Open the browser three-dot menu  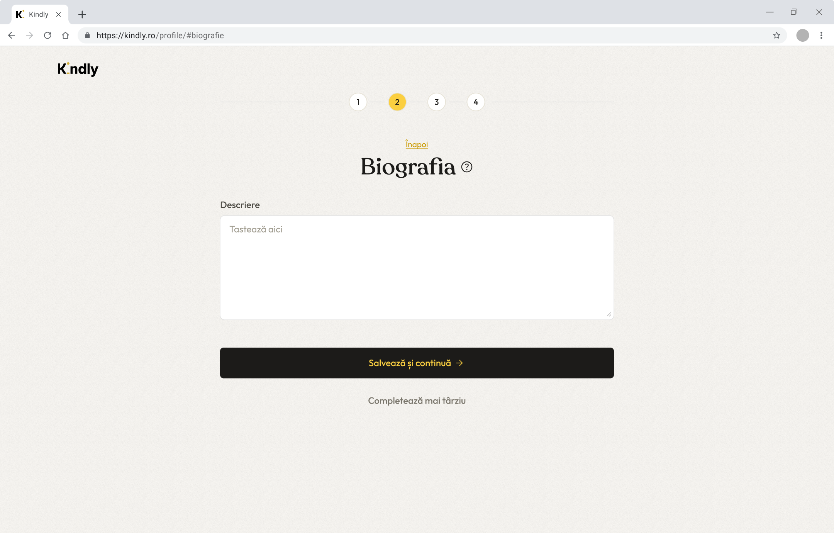click(821, 36)
